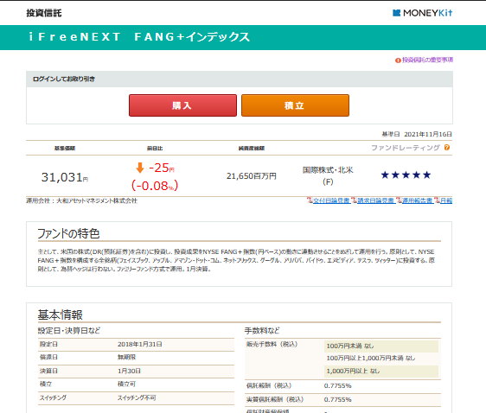The image size is (486, 413).
Task: Click the iFreeNEXT FANG+インデックス title
Action: point(139,37)
